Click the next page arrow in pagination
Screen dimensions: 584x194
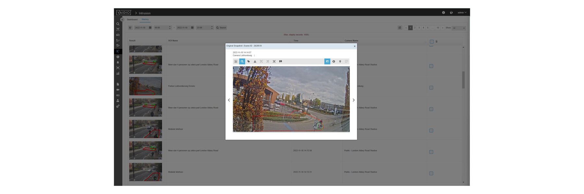(x=443, y=28)
